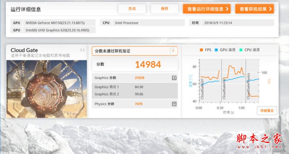
Task: Click the 分数未通过联机验证 warning banner
Action: click(135, 51)
